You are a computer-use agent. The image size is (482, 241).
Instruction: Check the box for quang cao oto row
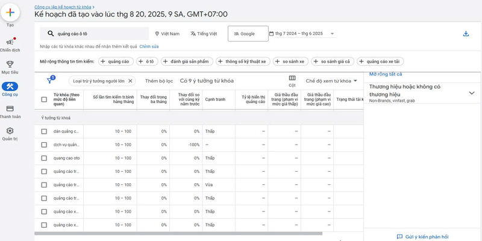44,158
